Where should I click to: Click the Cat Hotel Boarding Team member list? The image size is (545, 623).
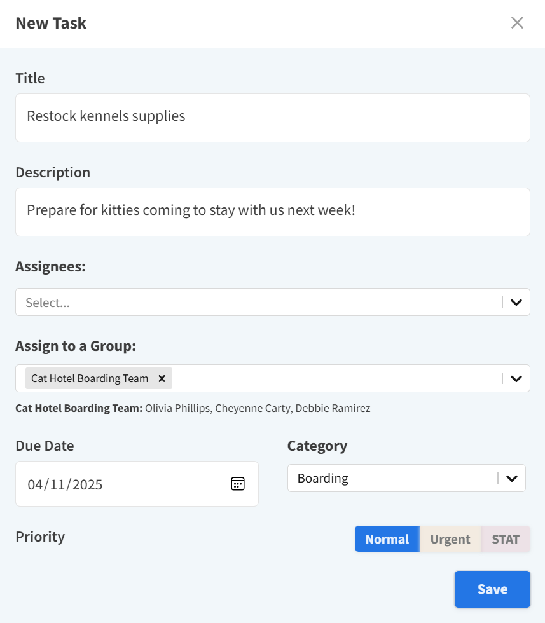[x=193, y=407]
